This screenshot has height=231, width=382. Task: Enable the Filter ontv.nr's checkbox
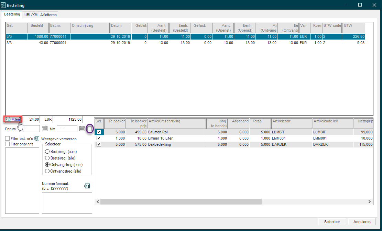pos(7,144)
